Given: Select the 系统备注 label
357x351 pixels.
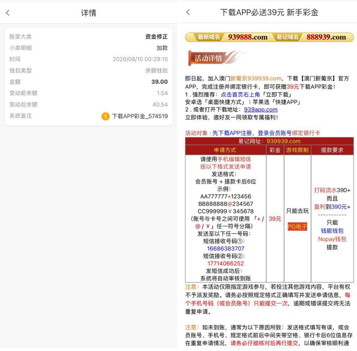Looking at the screenshot, I should point(20,116).
